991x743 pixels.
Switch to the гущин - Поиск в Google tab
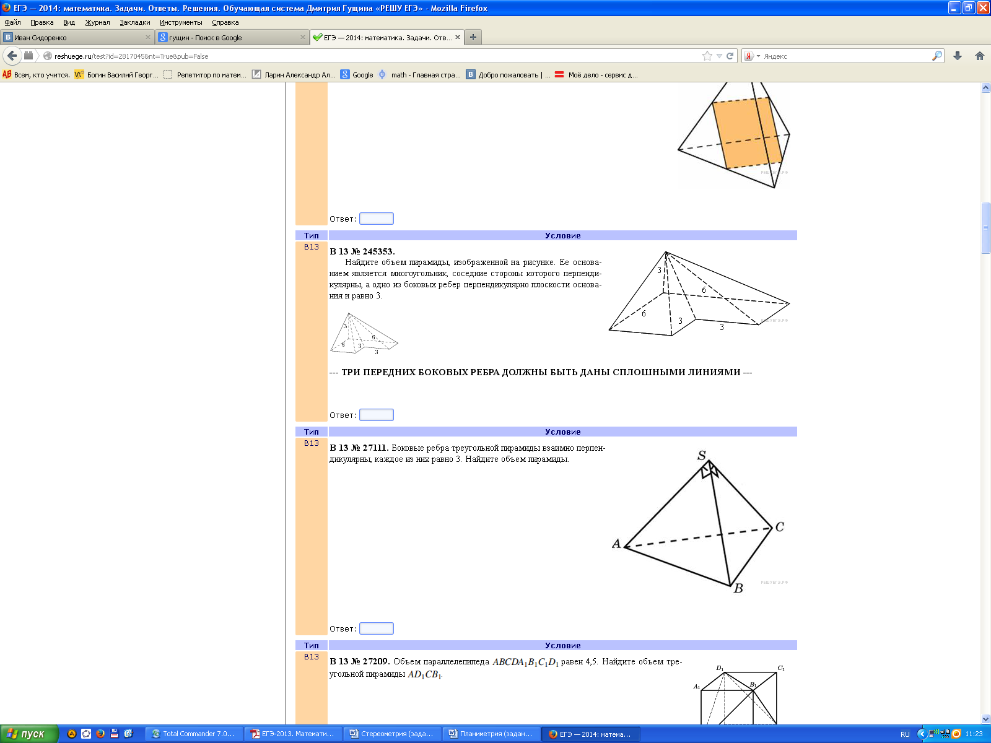point(232,37)
